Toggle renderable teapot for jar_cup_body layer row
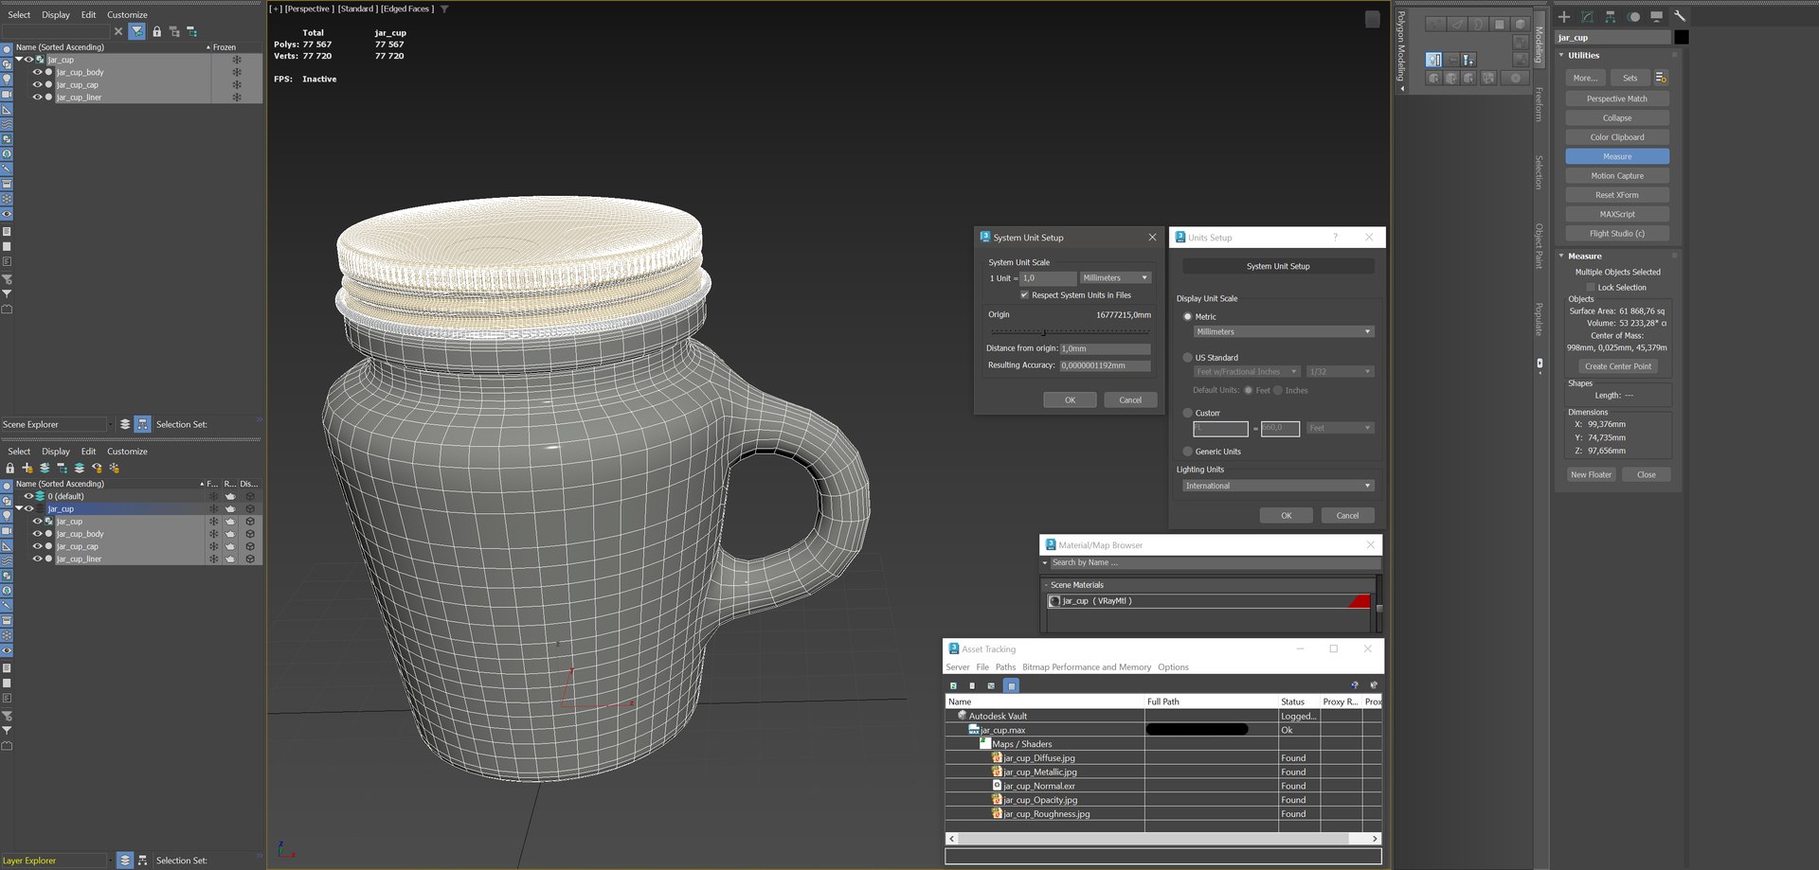1819x870 pixels. pos(230,534)
